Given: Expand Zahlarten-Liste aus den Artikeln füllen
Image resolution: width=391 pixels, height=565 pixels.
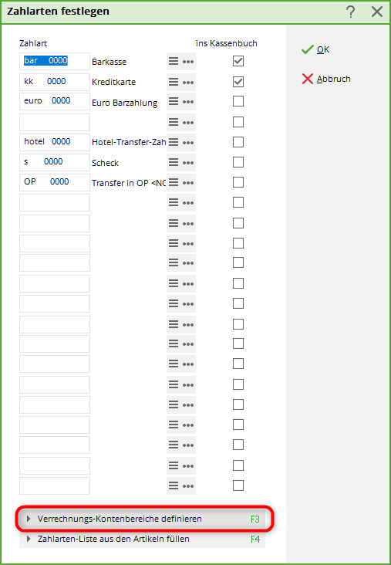Looking at the screenshot, I should (x=142, y=540).
